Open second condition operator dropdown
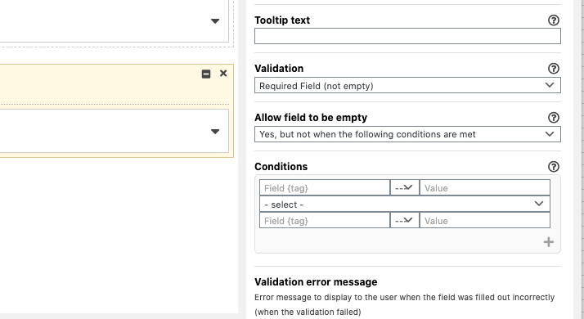The height and width of the screenshot is (319, 584). pos(405,221)
